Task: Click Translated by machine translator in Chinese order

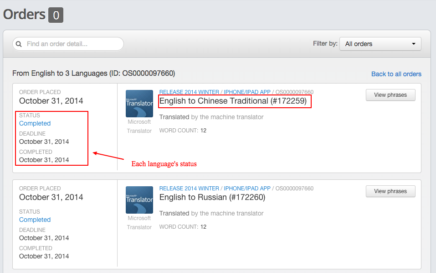Action: 211,117
